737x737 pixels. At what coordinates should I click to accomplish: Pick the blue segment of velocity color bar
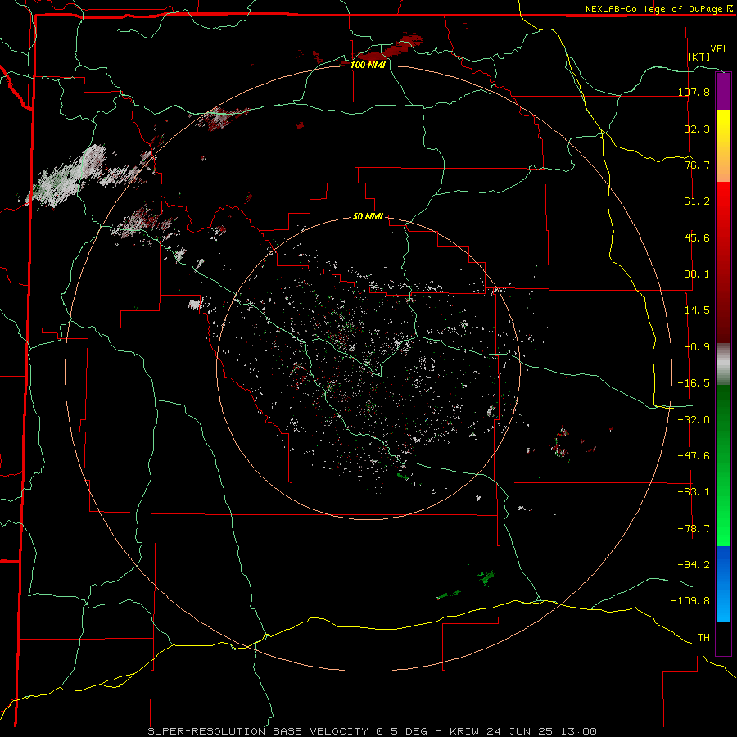tap(723, 584)
